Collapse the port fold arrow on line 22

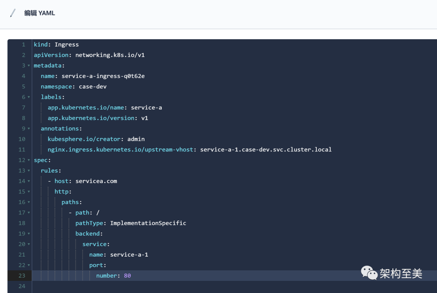[29, 265]
